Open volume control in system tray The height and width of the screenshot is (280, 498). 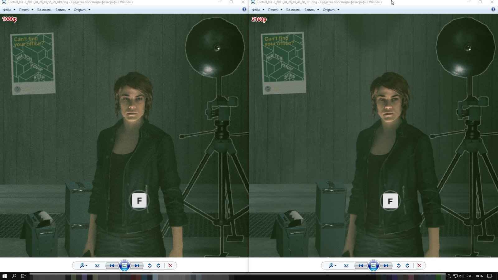pos(461,276)
